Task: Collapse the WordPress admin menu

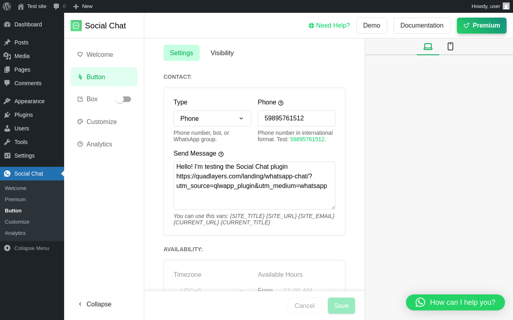Action: click(x=26, y=248)
